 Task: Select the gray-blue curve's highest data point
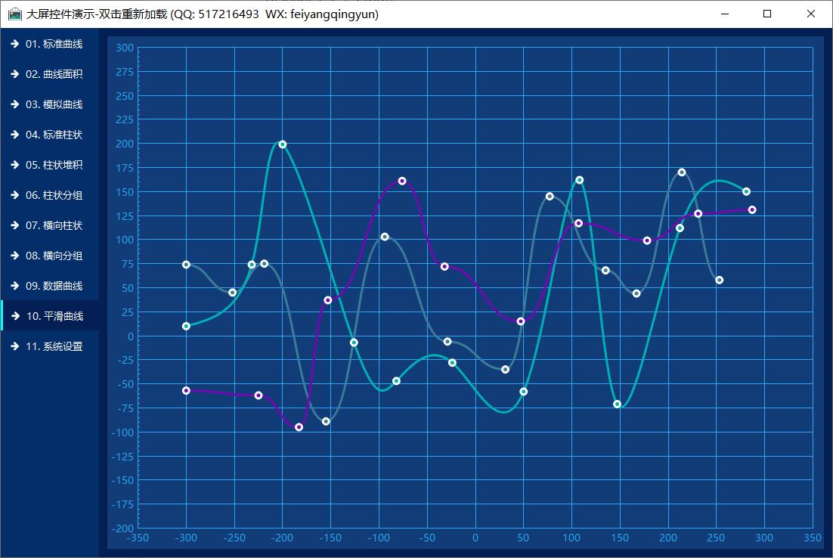click(x=682, y=172)
